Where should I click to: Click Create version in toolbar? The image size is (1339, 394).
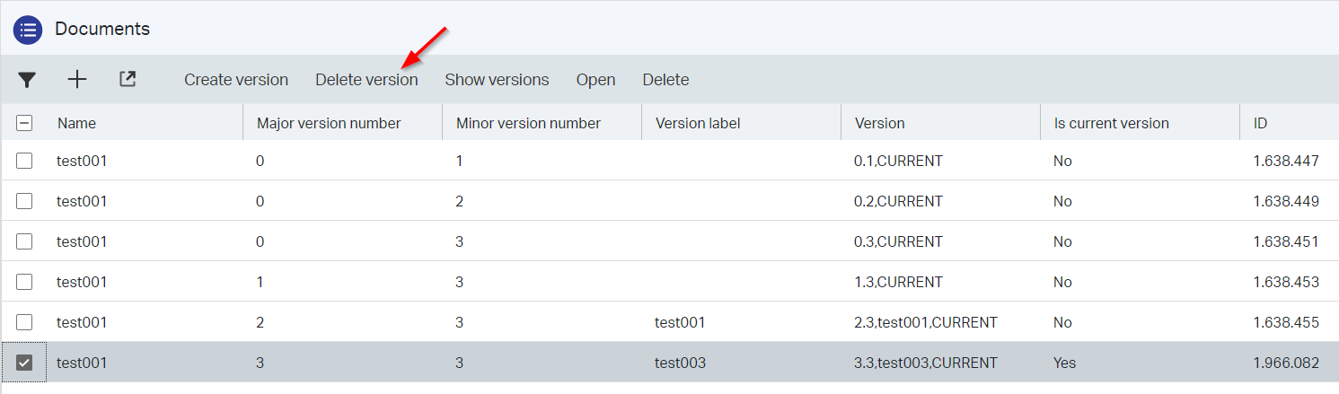pyautogui.click(x=236, y=80)
